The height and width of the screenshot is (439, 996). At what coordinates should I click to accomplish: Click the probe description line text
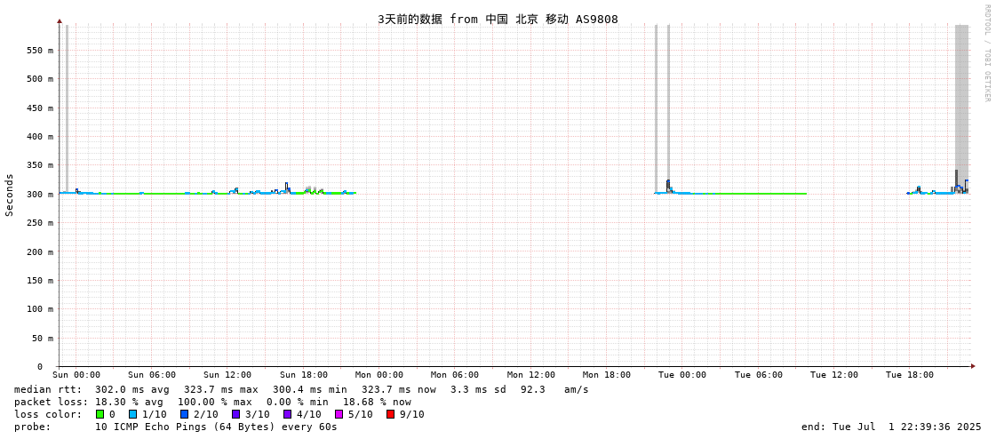coord(217,427)
